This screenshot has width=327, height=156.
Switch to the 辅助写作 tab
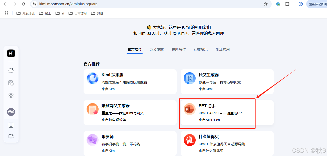coord(179,49)
